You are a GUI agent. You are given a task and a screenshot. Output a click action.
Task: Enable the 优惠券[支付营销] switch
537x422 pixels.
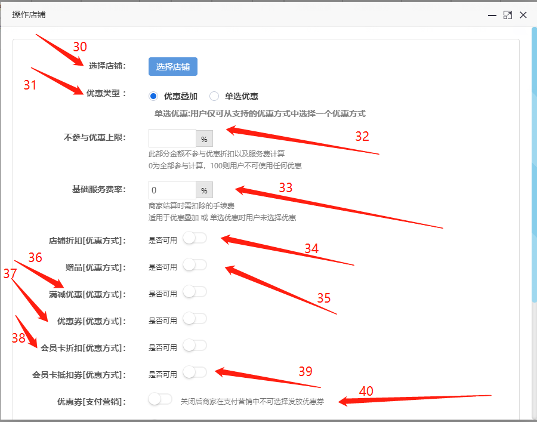tap(161, 399)
